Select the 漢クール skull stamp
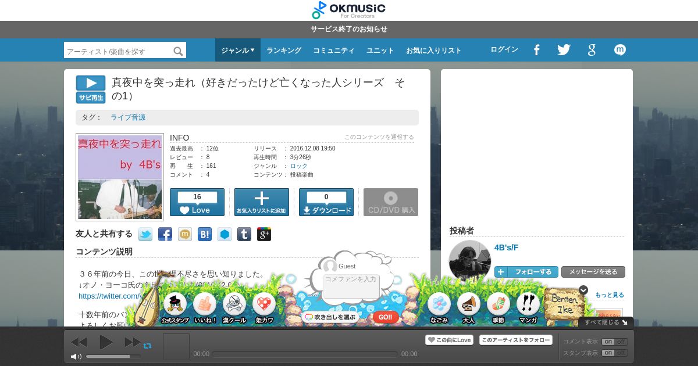Screen dimensions: 698x366 (234, 308)
